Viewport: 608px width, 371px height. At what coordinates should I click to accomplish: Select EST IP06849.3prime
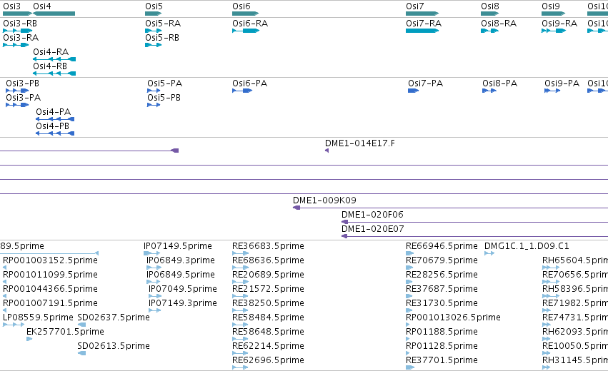154,268
